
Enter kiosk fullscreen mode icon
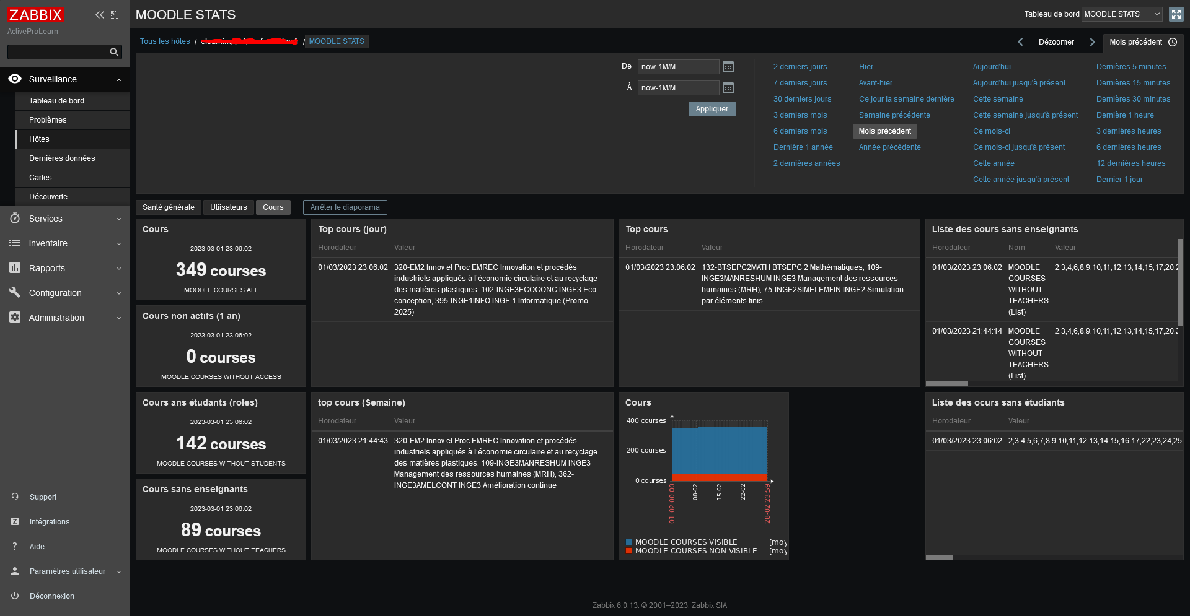click(x=1176, y=14)
